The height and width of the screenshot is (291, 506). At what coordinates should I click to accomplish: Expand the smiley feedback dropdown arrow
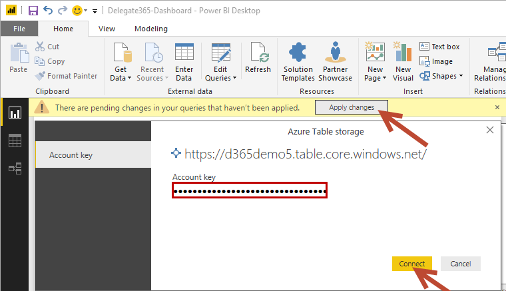(85, 11)
